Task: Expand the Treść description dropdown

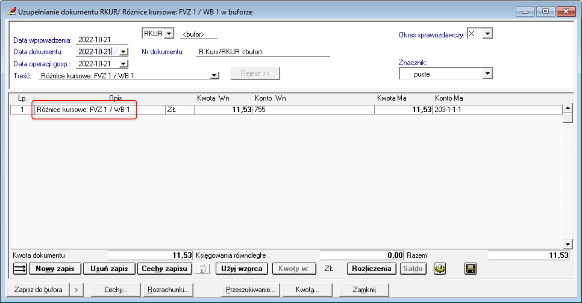Action: pos(214,75)
